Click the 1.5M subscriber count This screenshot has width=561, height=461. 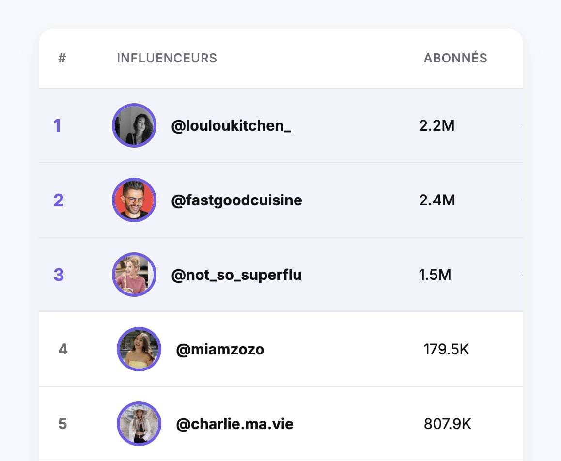point(435,275)
